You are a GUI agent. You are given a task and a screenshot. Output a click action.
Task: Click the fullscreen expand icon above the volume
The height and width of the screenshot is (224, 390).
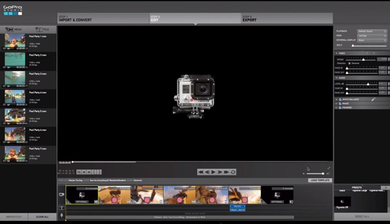point(329,169)
